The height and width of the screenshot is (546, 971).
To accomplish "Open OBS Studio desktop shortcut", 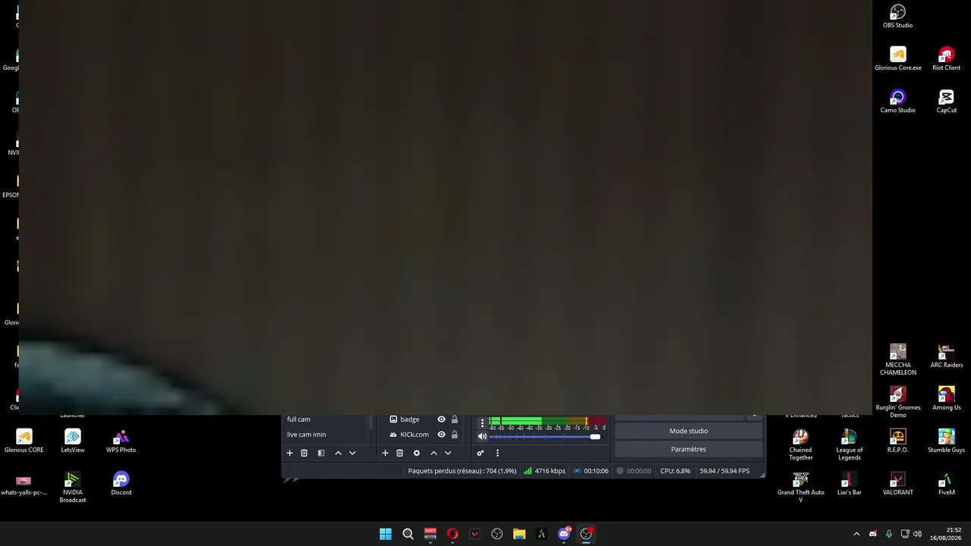I will click(897, 17).
